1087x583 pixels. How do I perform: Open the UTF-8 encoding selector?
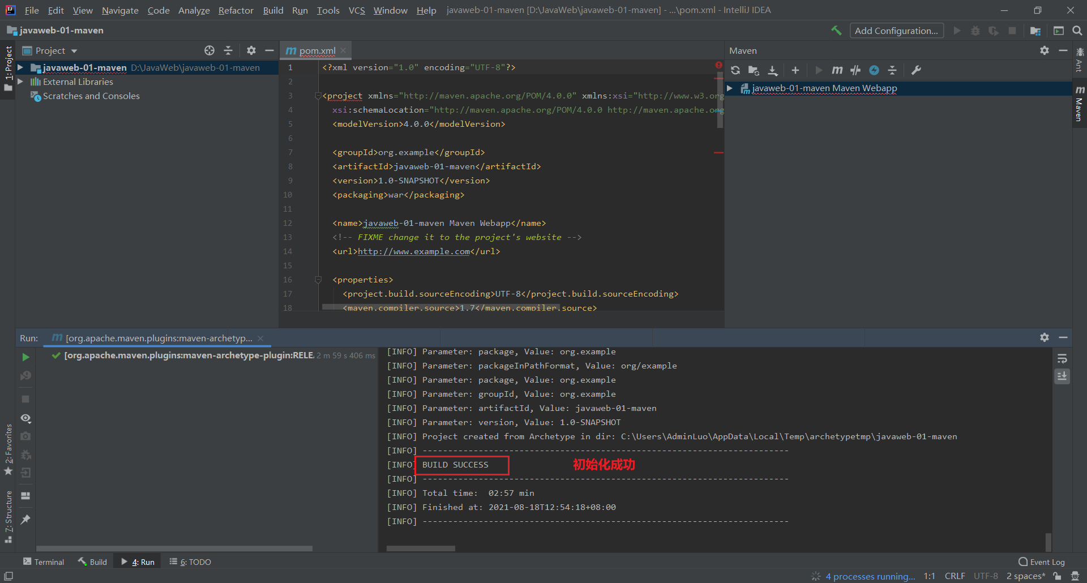986,576
